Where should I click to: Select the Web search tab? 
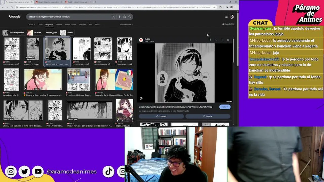(90, 25)
